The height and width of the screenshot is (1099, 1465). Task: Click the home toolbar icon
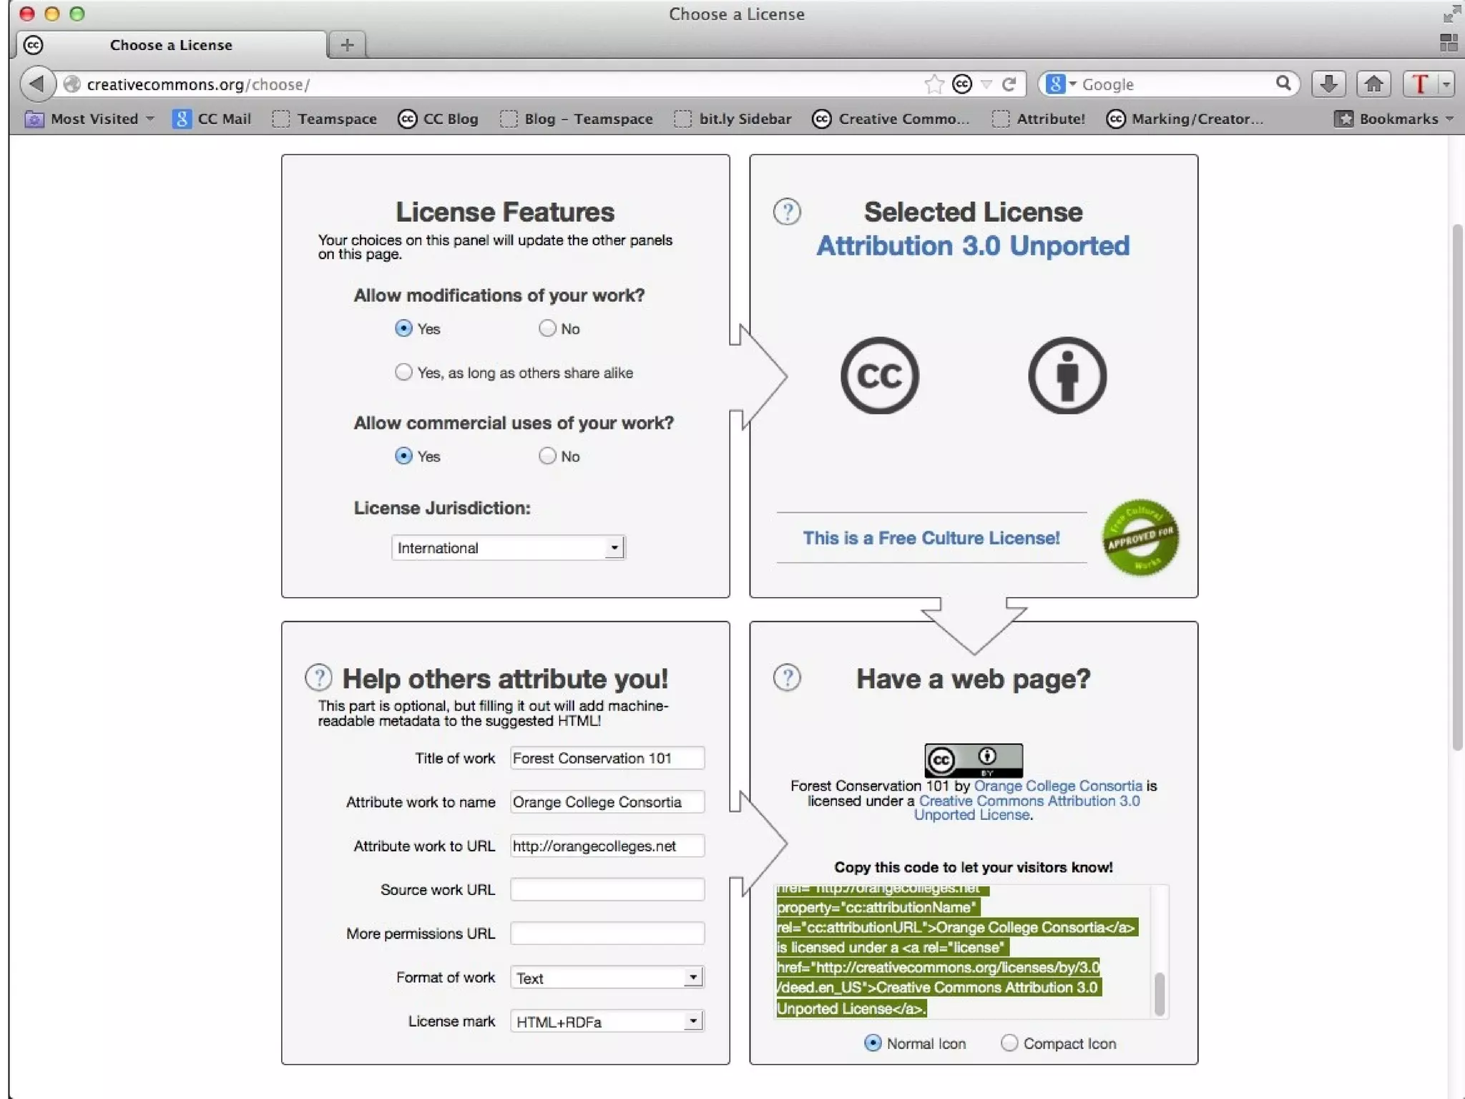1373,84
